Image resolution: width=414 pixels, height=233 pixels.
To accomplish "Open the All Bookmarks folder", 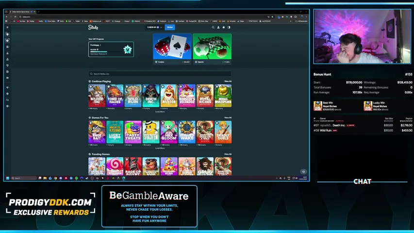I will click(x=301, y=21).
